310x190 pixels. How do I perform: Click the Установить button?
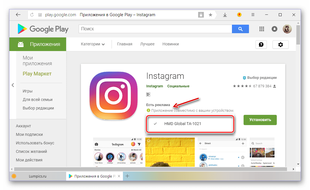(x=260, y=120)
